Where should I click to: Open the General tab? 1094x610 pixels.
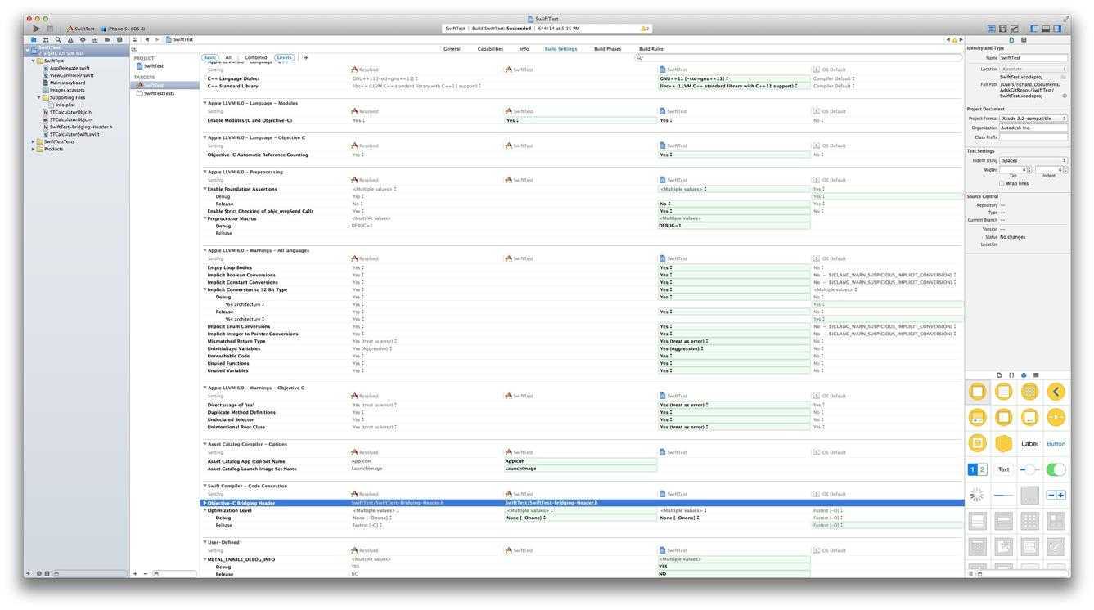[452, 48]
